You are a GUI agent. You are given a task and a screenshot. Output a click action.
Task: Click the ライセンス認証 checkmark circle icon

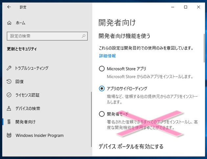9,95
